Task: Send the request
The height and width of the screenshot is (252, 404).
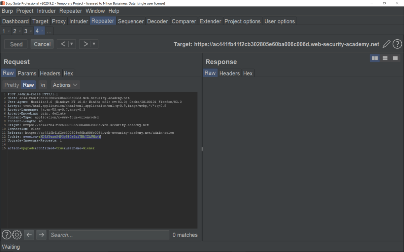Action: pos(16,44)
